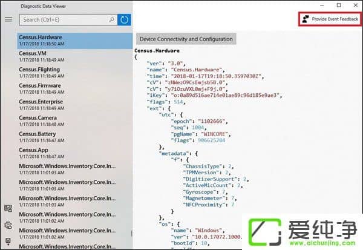The width and height of the screenshot is (363, 250).
Task: Click the "Magnetometer": 7 line
Action: [x=210, y=198]
